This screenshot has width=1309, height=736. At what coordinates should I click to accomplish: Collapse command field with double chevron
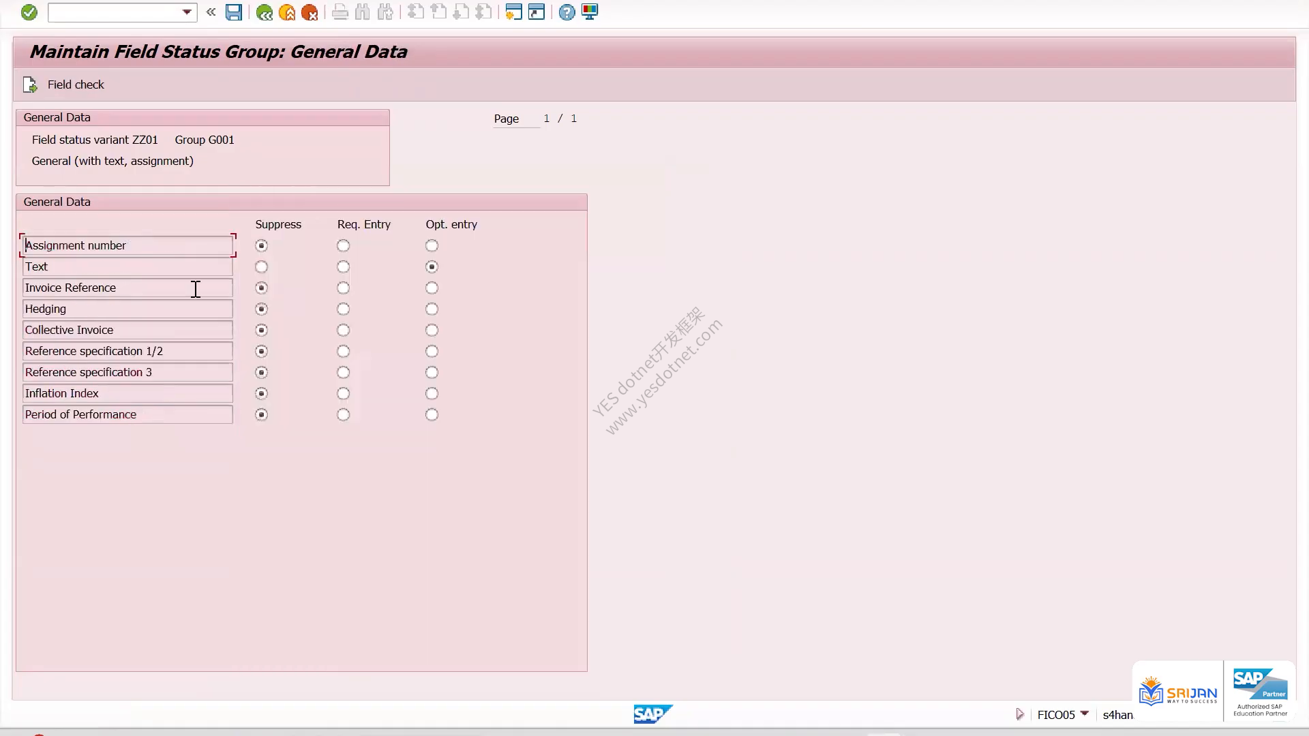click(211, 12)
